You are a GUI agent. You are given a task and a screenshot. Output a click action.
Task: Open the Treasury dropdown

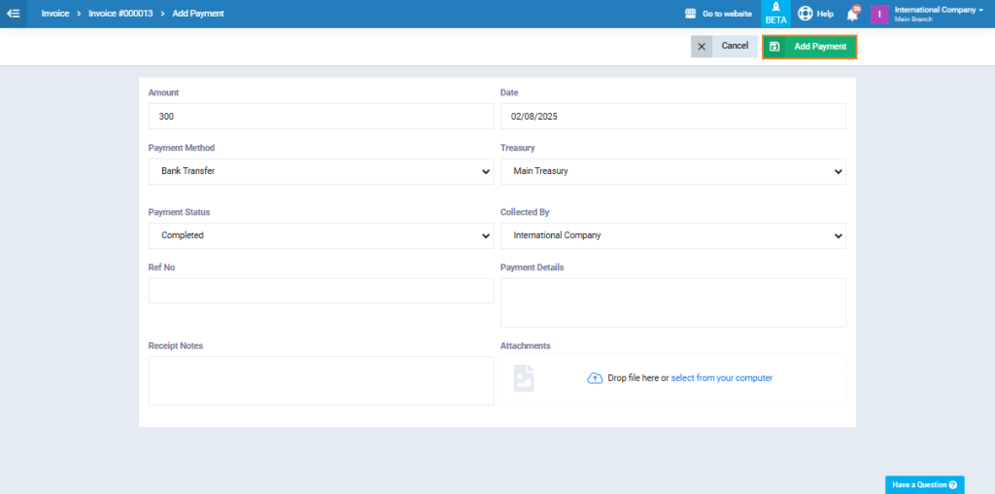[x=673, y=171]
